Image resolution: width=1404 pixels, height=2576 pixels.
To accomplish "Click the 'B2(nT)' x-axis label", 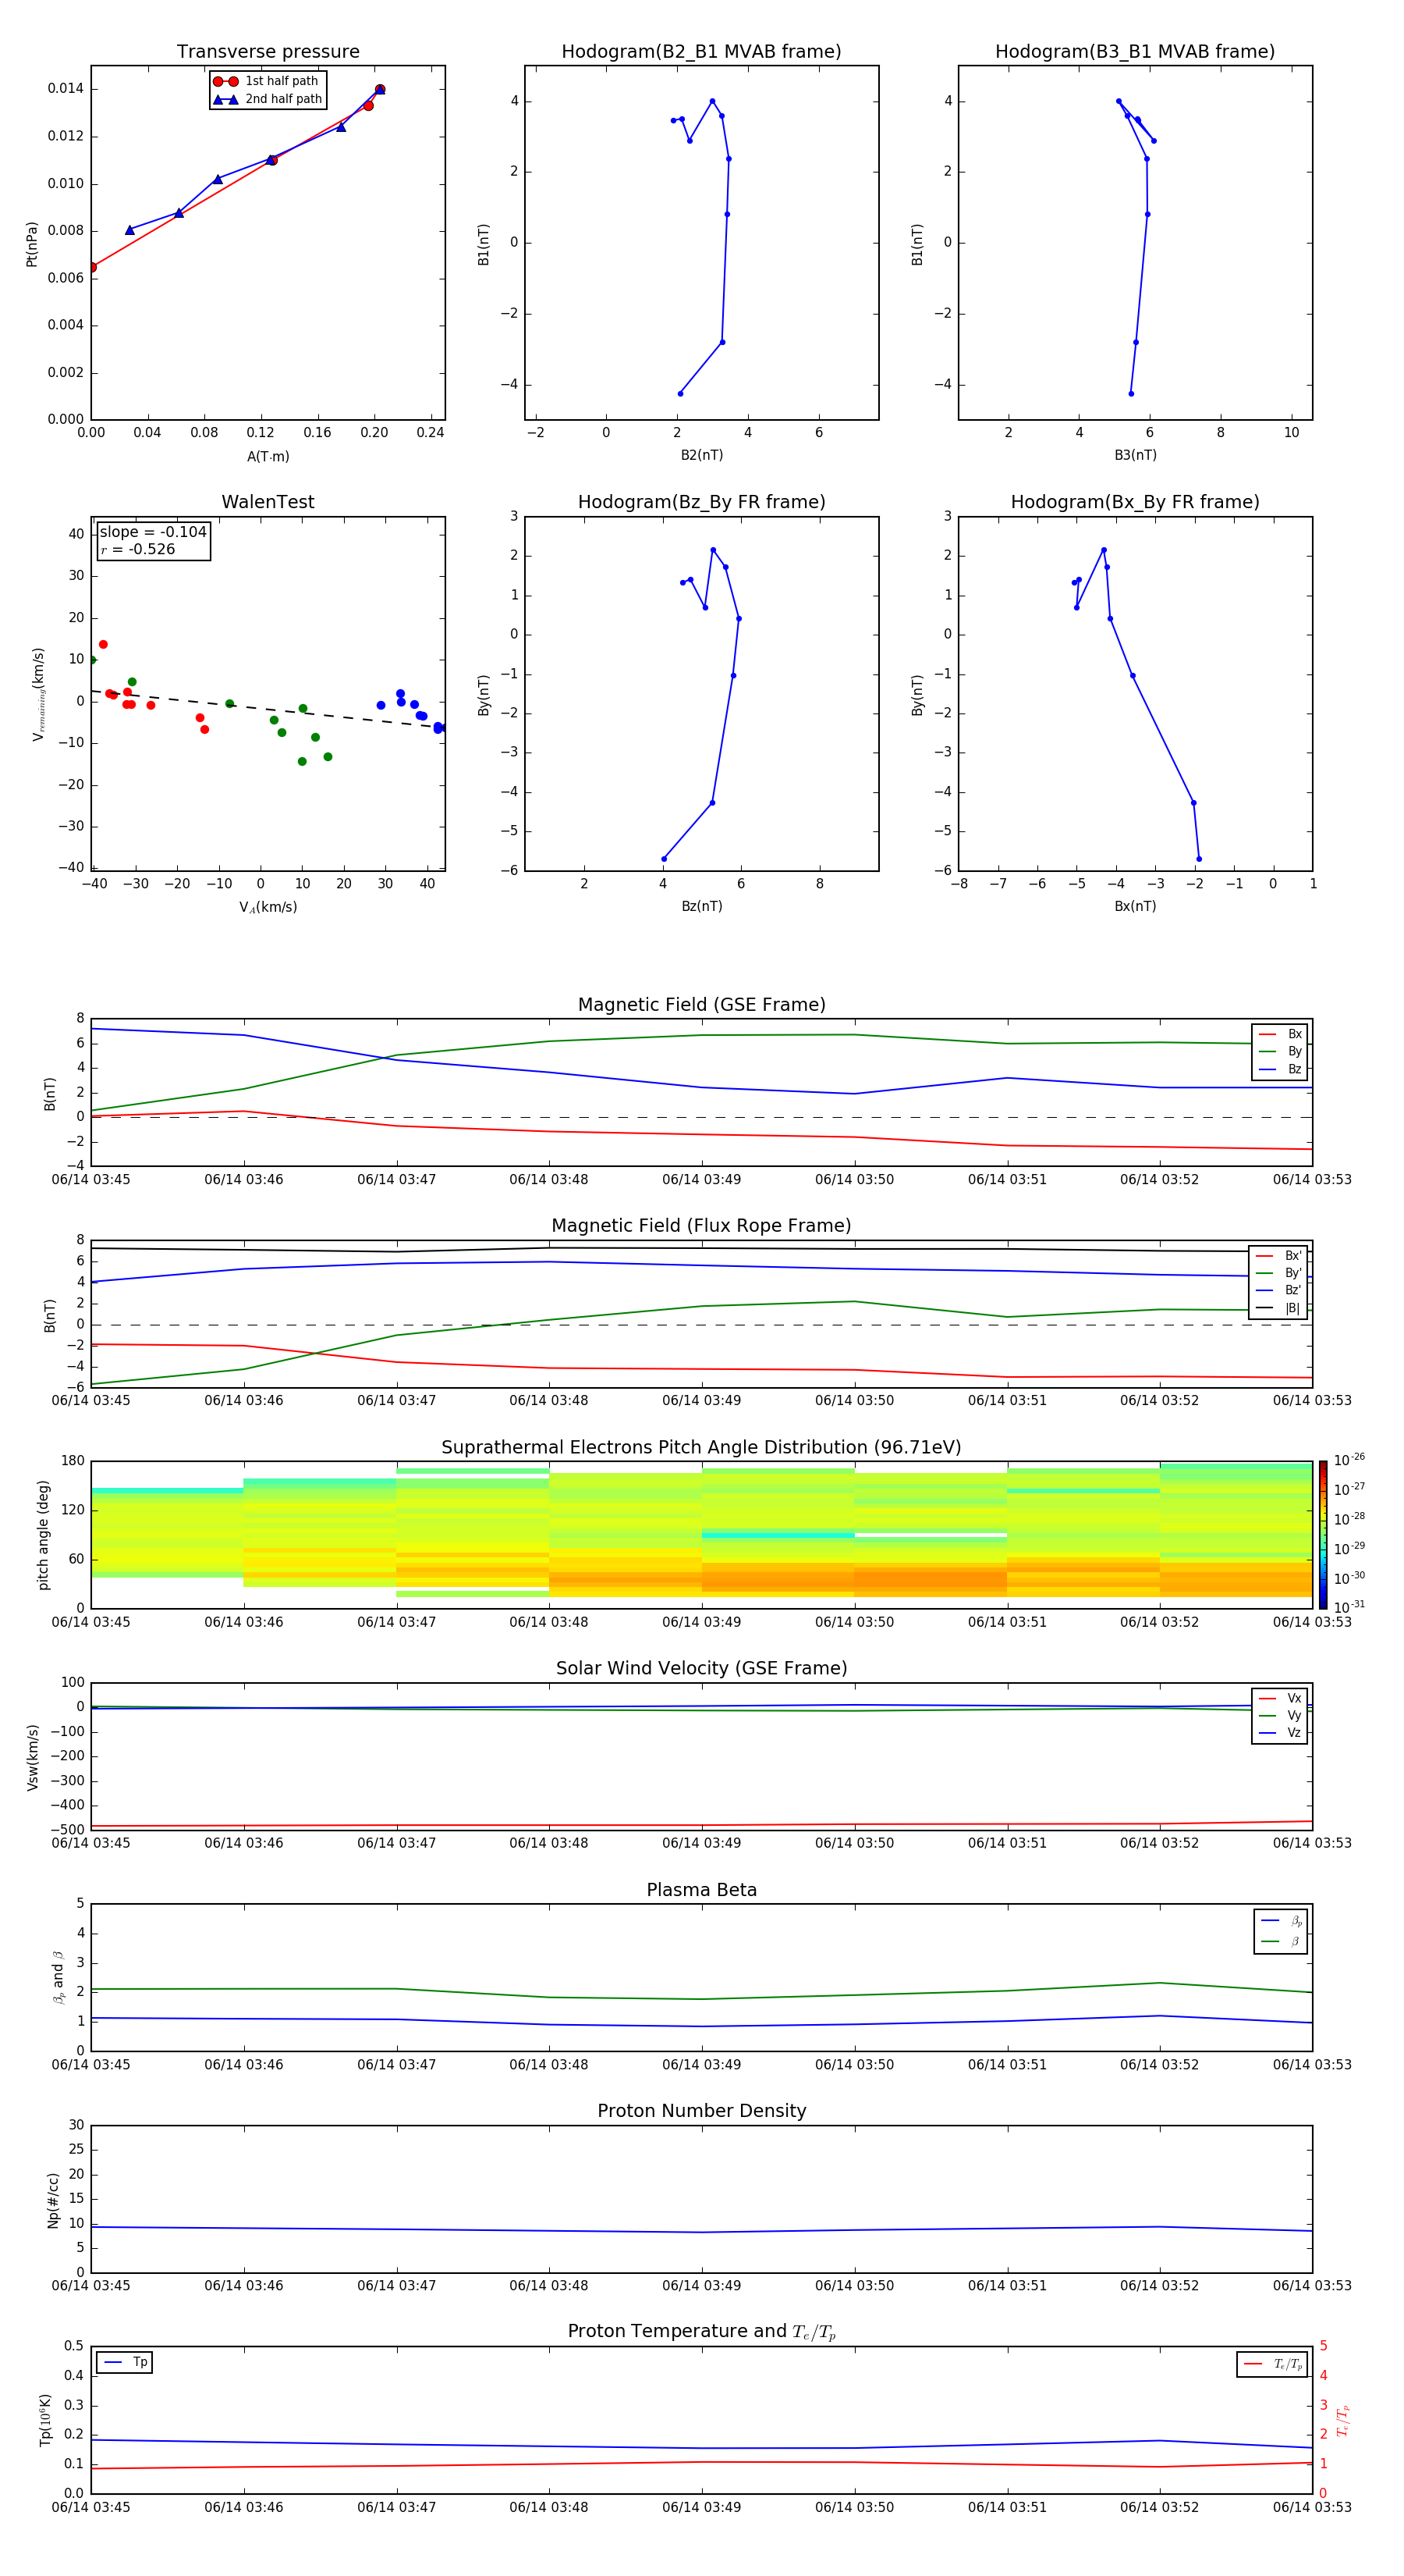I will (701, 455).
